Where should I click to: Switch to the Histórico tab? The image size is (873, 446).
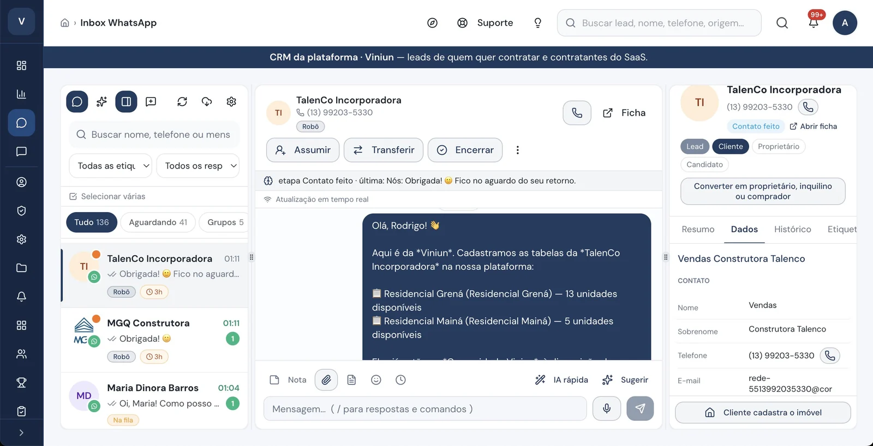click(x=792, y=230)
